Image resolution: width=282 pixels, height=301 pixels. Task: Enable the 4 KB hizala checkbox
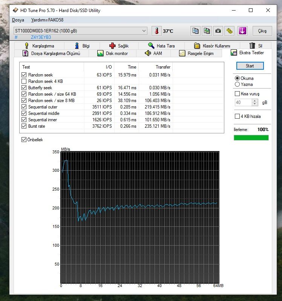click(x=237, y=116)
